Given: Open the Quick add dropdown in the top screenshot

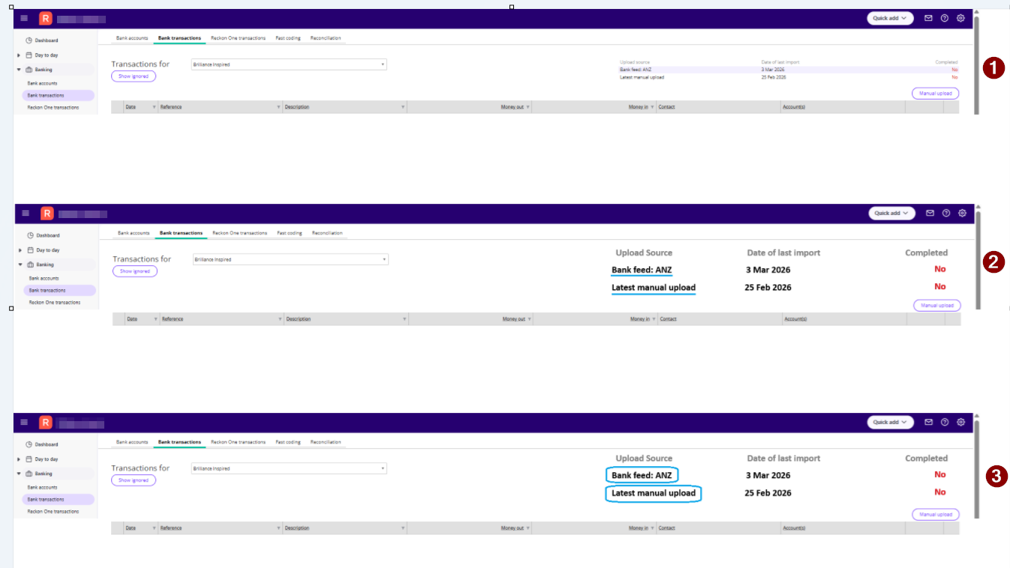Looking at the screenshot, I should [x=890, y=18].
